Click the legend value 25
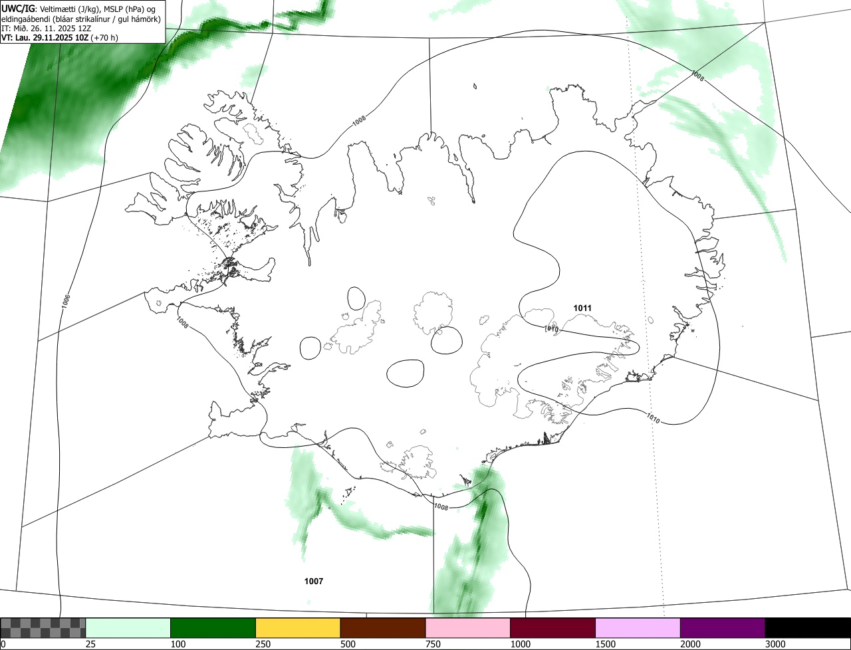This screenshot has height=650, width=851. click(x=90, y=645)
